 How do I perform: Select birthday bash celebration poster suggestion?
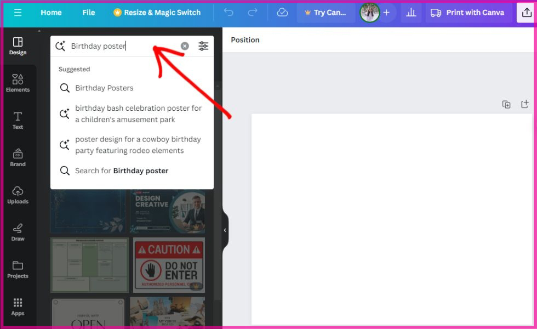pyautogui.click(x=132, y=114)
